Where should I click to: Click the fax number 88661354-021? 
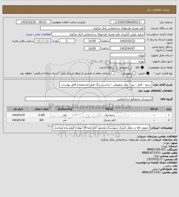(x=156, y=149)
